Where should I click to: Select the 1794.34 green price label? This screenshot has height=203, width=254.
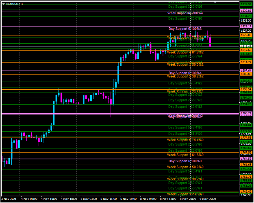[246, 98]
